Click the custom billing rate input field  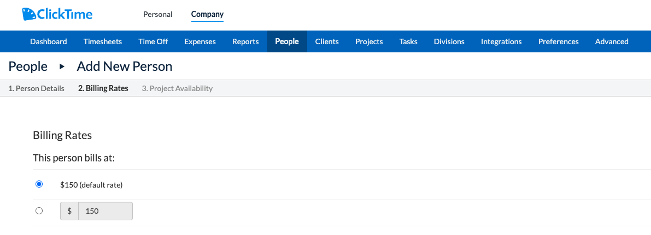point(105,211)
